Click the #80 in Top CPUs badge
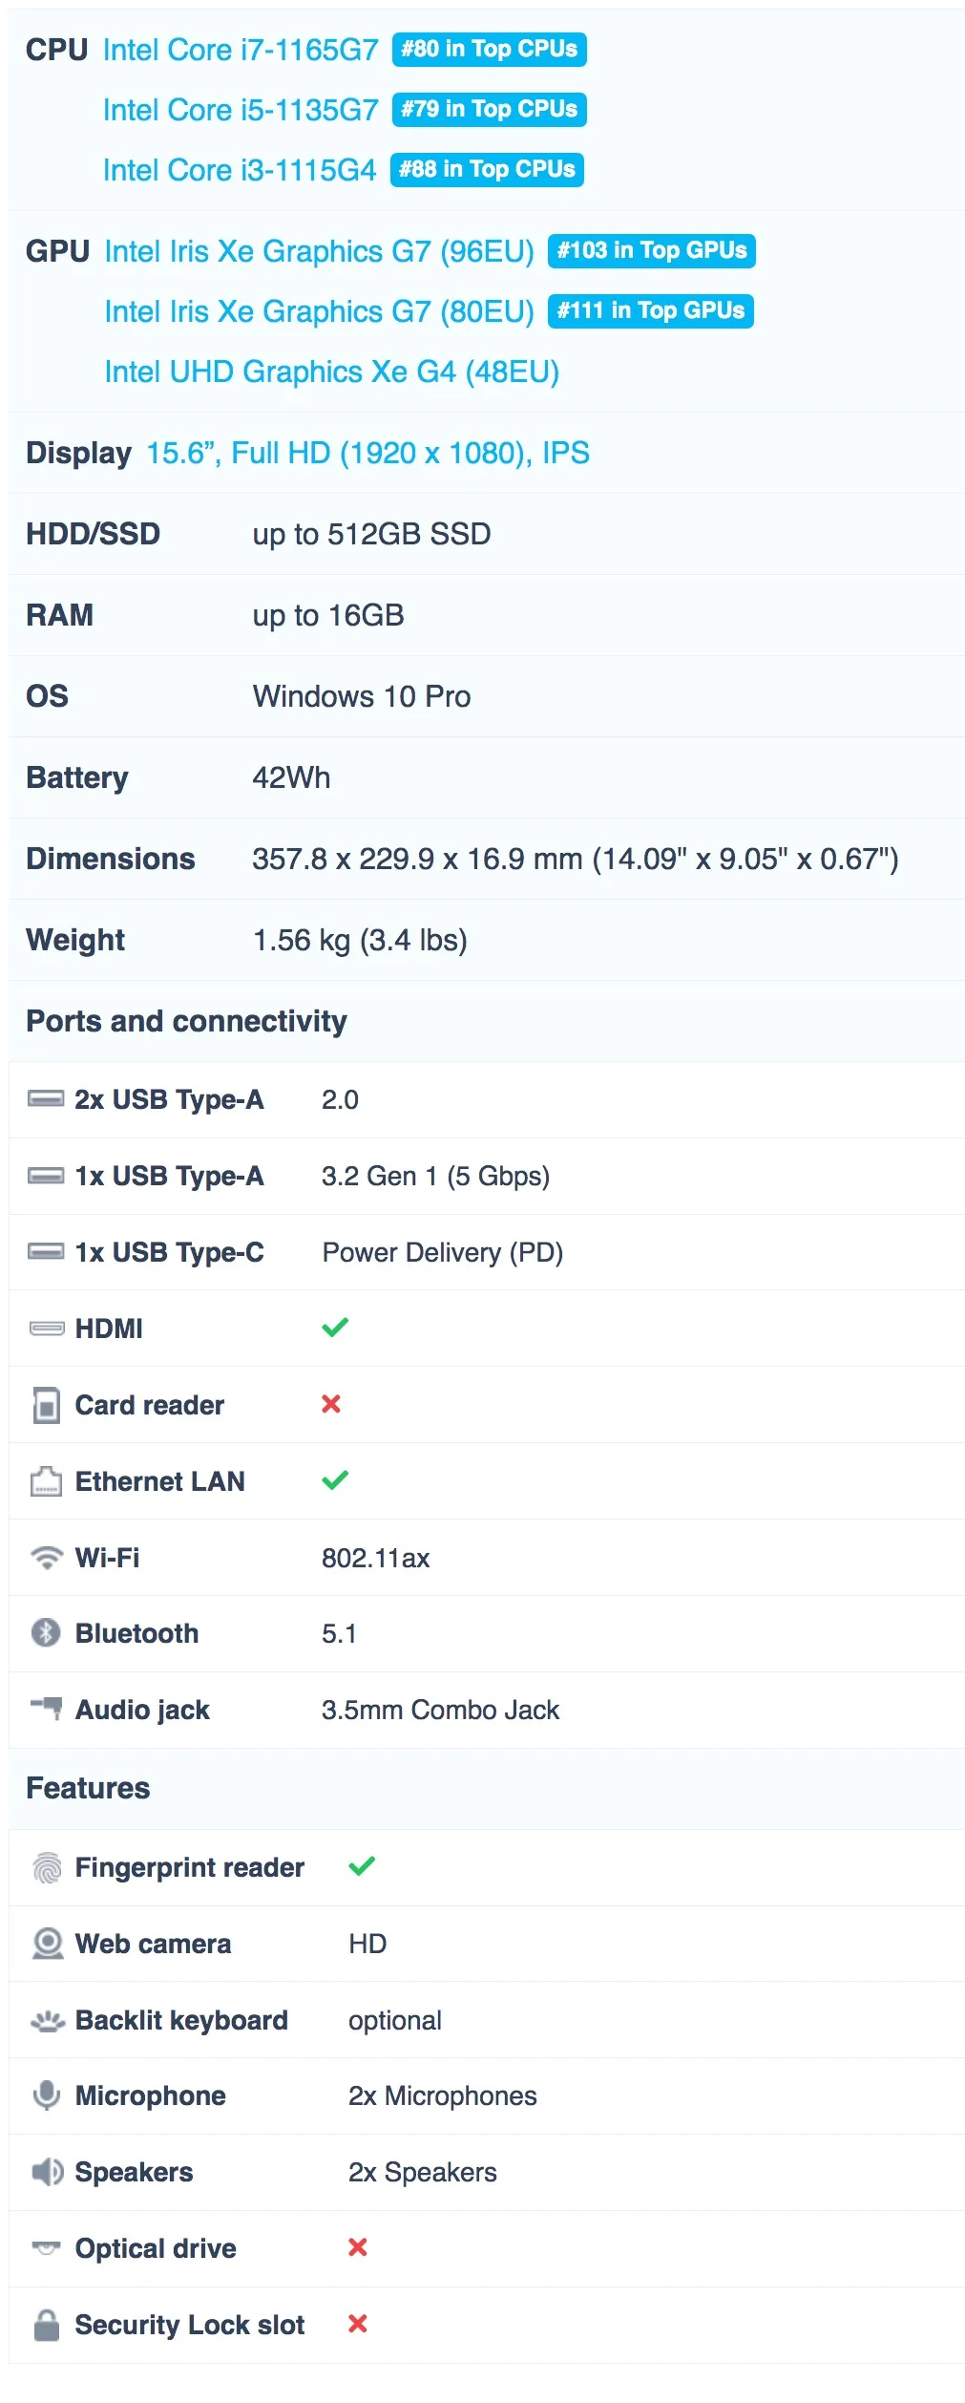This screenshot has width=965, height=2403. point(489,50)
